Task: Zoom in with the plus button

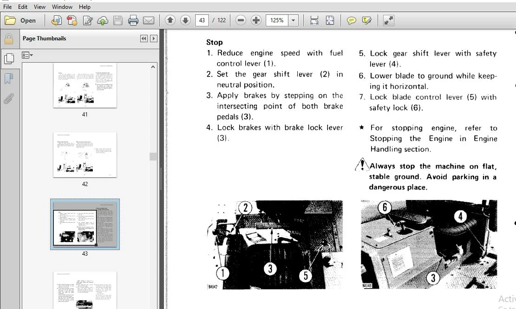Action: [256, 20]
